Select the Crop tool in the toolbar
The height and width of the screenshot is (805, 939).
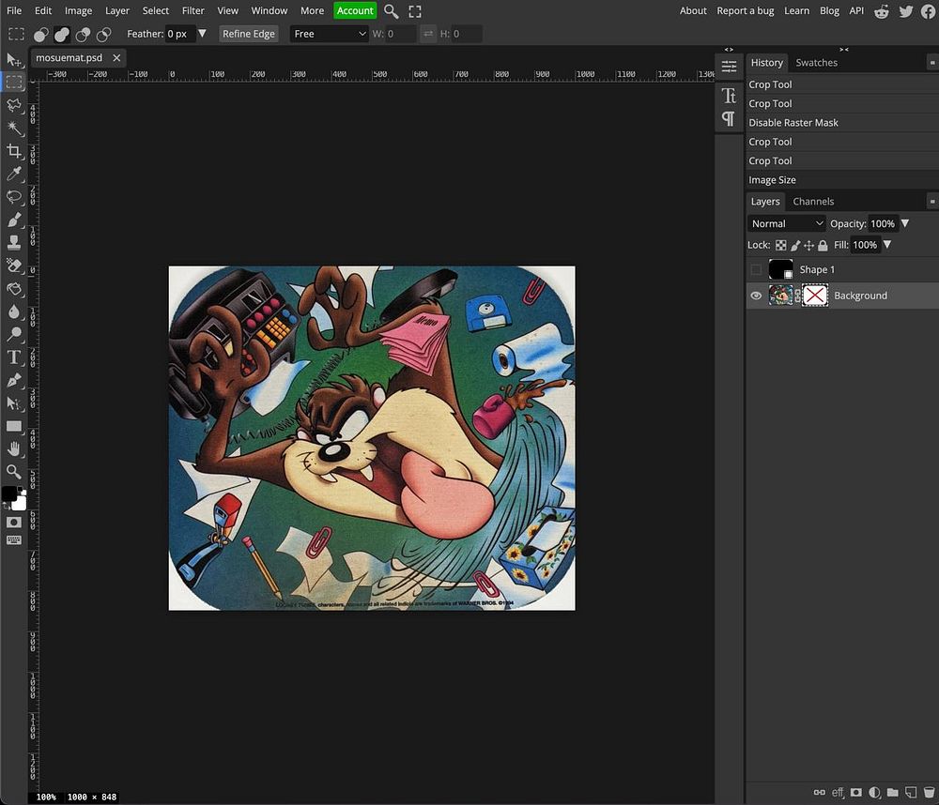point(14,151)
